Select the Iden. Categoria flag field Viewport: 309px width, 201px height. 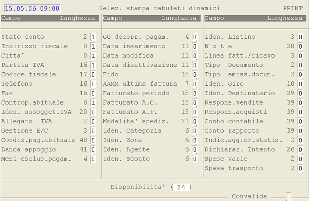coord(195,131)
